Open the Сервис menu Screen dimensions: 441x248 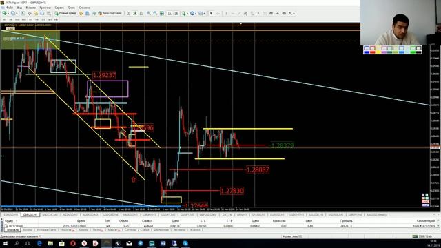click(59, 8)
